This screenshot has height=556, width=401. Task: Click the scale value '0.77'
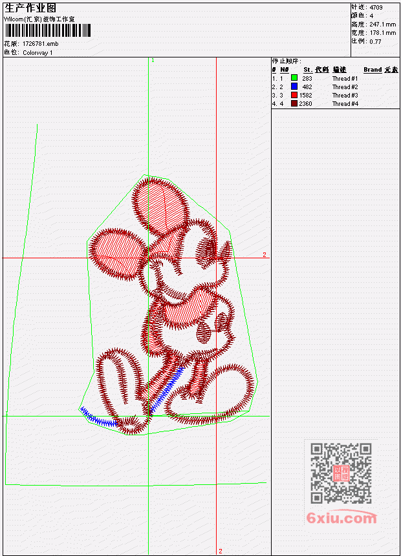pyautogui.click(x=375, y=41)
